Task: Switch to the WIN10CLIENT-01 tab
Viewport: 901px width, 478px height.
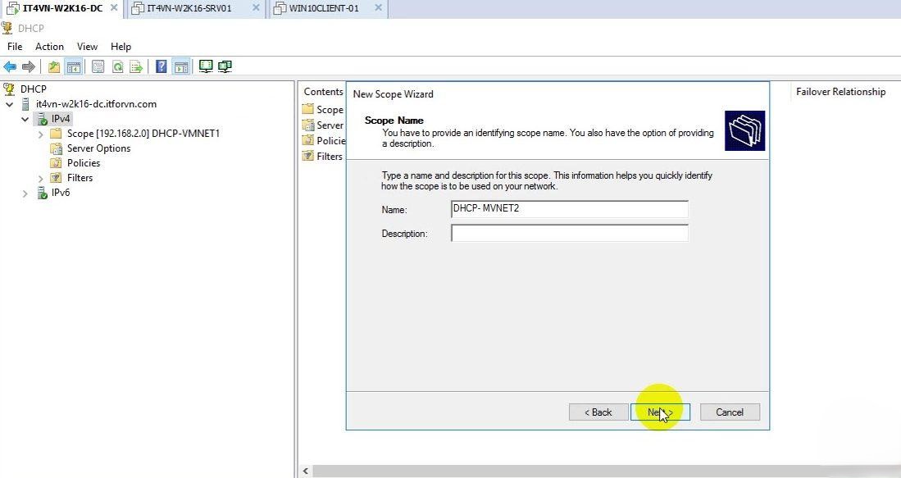Action: (x=324, y=8)
